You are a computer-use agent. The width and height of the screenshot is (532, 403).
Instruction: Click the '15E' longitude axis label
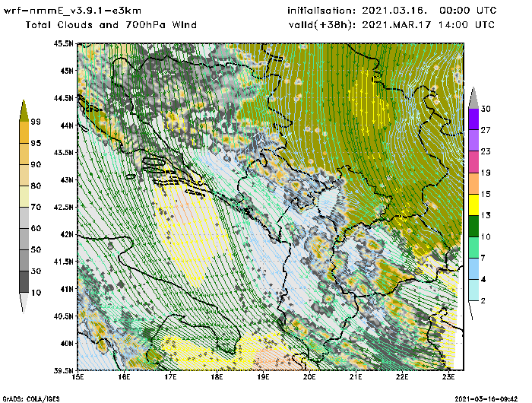click(x=78, y=377)
